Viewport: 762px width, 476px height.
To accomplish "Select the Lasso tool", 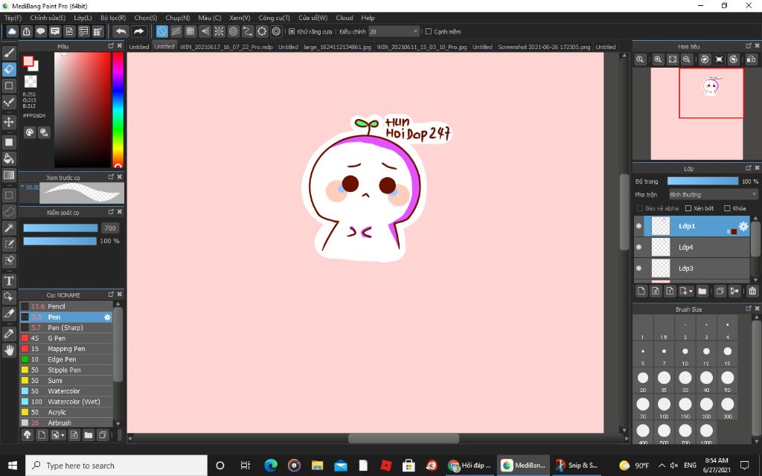I will [9, 212].
